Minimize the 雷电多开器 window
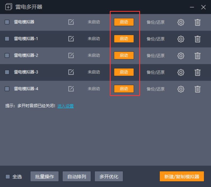Image resolution: width=211 pixels, height=187 pixels. (192, 7)
